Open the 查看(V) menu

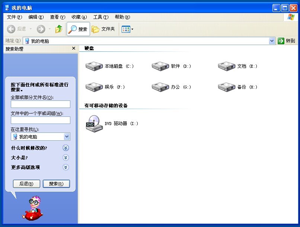coord(58,17)
